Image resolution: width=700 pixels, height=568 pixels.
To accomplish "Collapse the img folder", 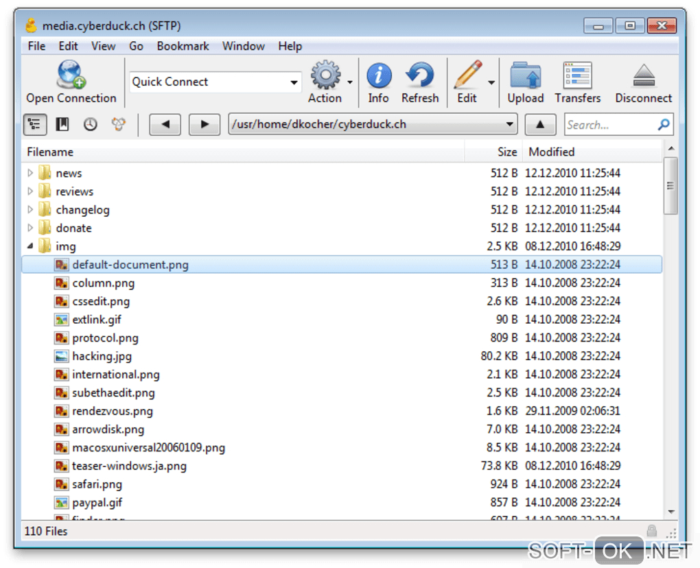I will click(x=30, y=246).
